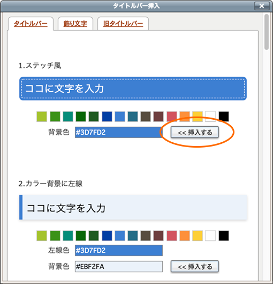Screen dimensions: 273x284
Task: Click the blue stitched ココに文字を入力 preview
Action: pyautogui.click(x=133, y=89)
